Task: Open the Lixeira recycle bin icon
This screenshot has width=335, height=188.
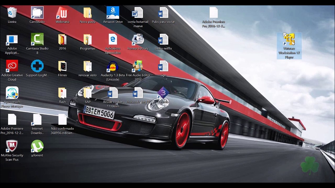Action: [x=12, y=13]
